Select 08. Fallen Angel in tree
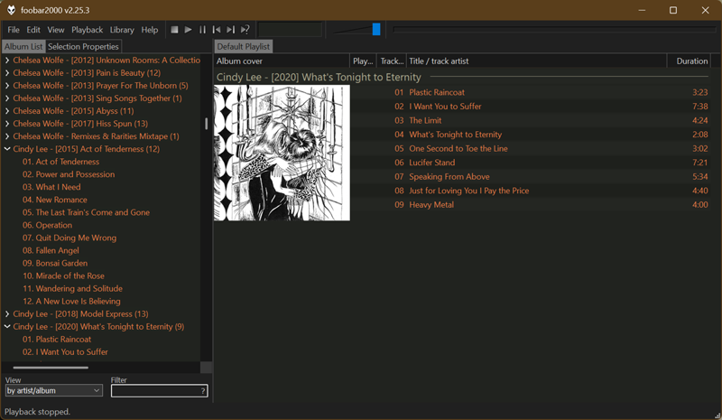Viewport: 722px width, 420px height. point(51,250)
